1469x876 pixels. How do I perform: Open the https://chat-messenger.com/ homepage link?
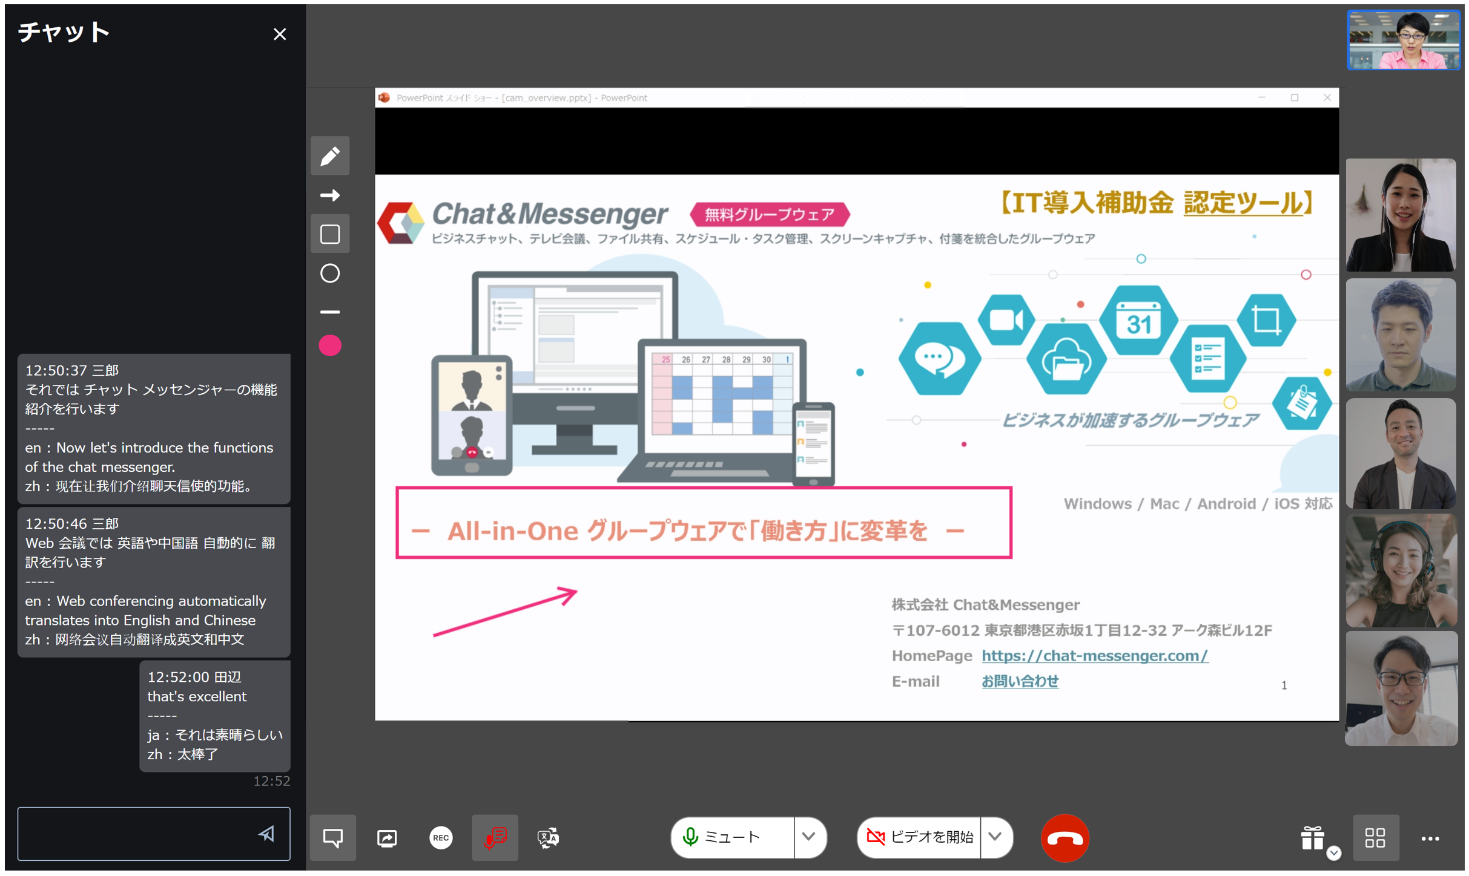1094,655
